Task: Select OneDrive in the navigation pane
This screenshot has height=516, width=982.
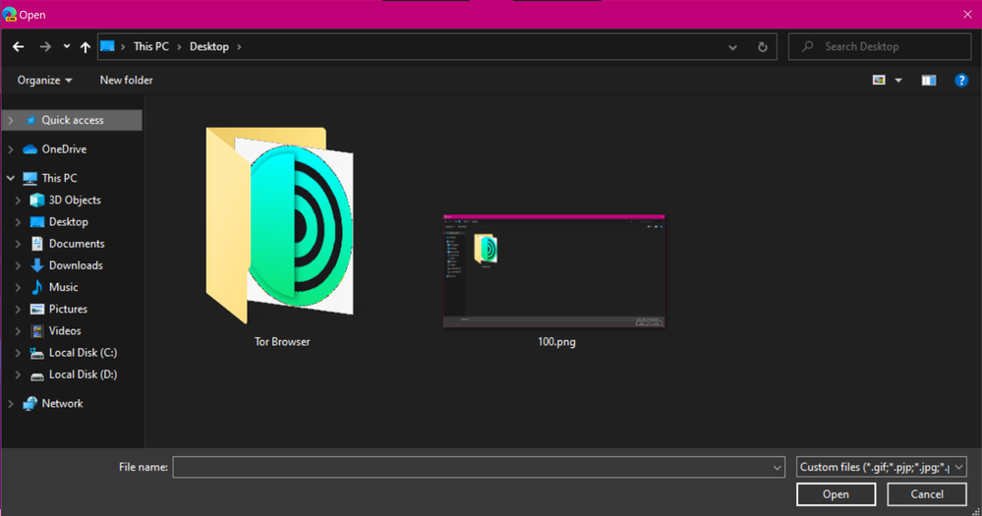Action: [64, 149]
